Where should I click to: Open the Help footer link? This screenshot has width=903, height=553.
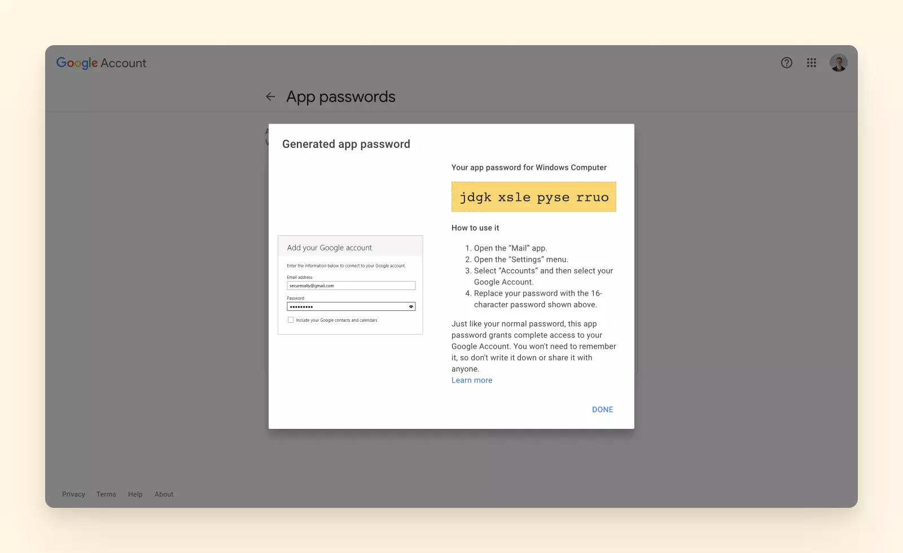pos(135,494)
